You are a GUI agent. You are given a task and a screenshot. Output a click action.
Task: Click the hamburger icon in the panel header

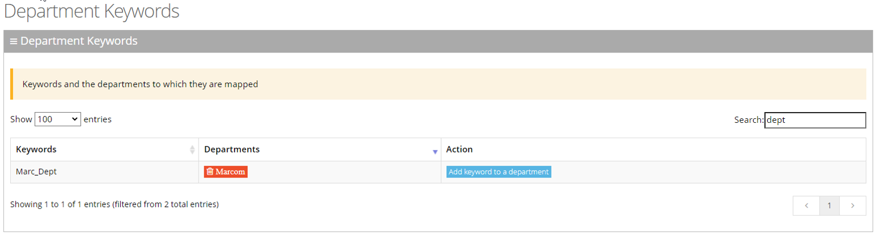(x=14, y=42)
